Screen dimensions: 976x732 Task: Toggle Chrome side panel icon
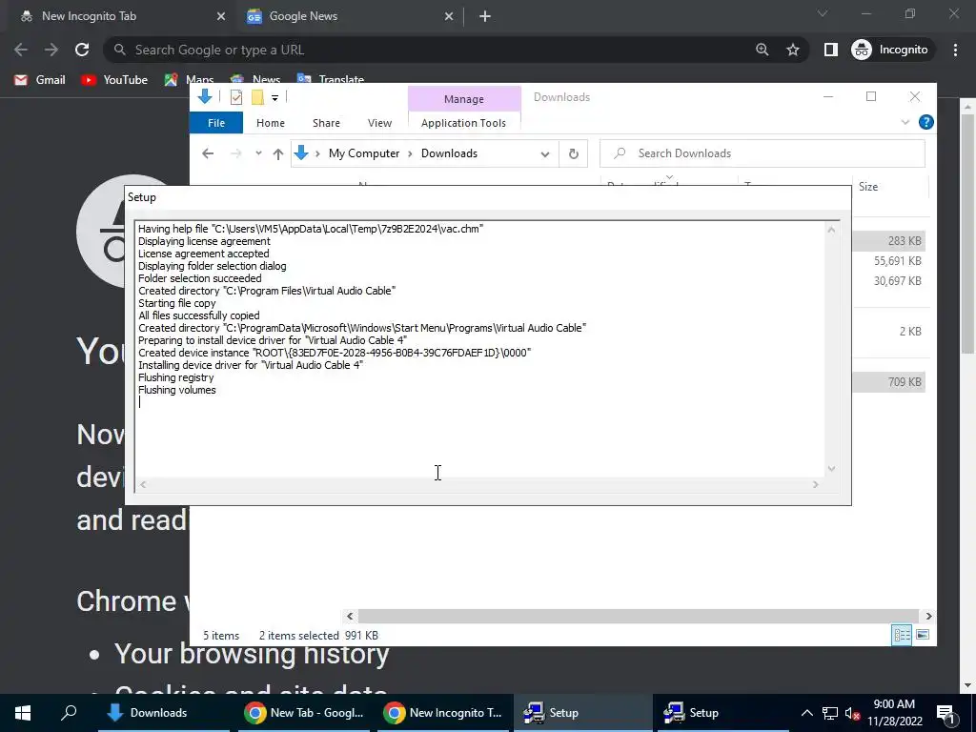[830, 50]
